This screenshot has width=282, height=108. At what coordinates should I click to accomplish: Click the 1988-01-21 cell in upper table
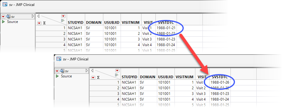pyautogui.click(x=166, y=28)
